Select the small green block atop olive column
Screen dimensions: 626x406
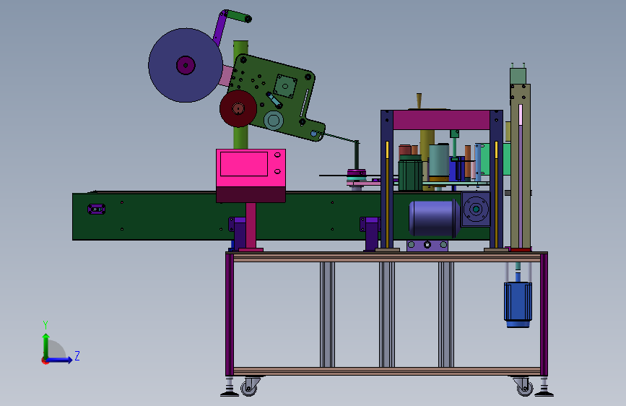(x=518, y=76)
